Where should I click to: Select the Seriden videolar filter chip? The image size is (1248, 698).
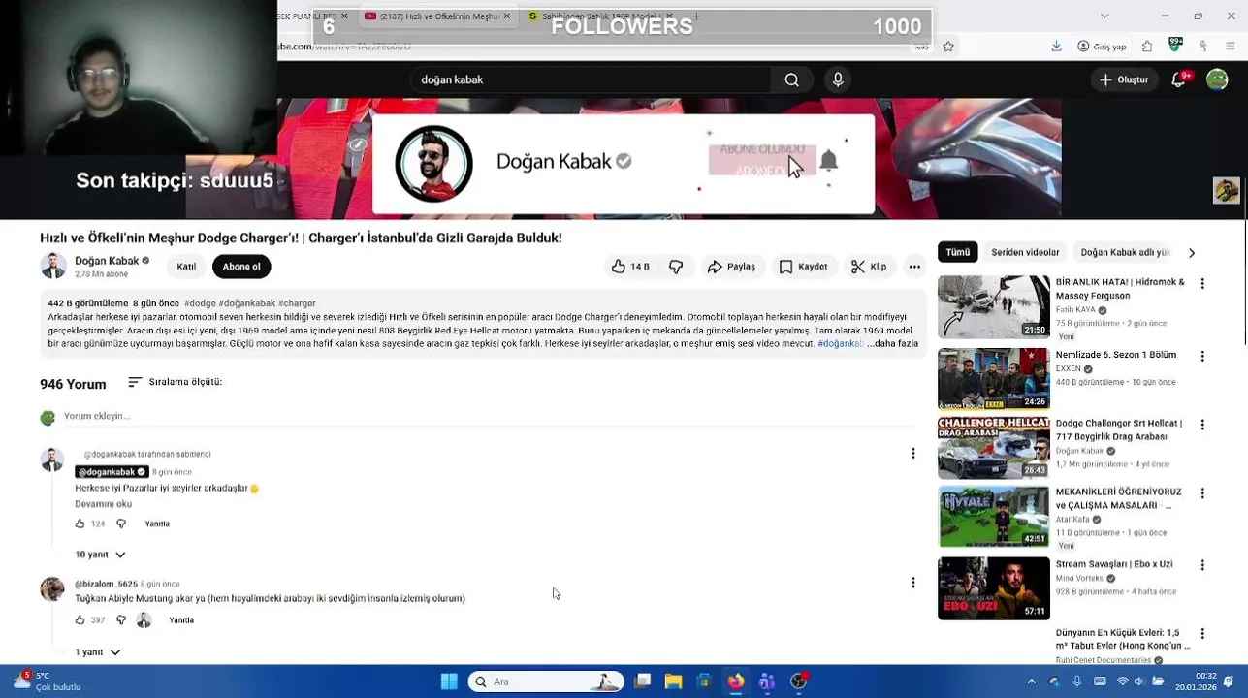[1025, 252]
